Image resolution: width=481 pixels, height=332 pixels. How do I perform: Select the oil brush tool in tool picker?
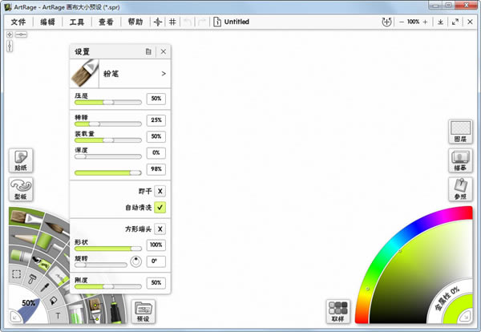click(x=26, y=218)
